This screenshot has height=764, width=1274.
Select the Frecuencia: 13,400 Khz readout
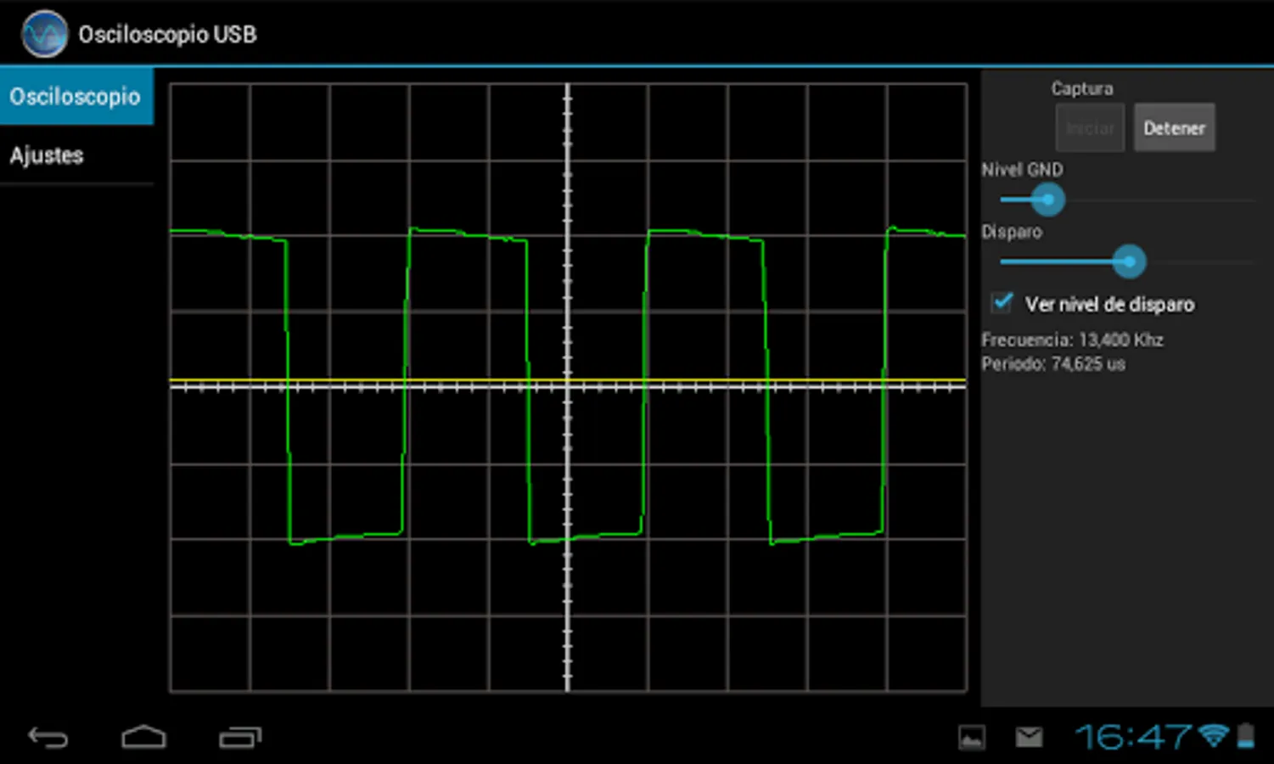click(x=1072, y=340)
